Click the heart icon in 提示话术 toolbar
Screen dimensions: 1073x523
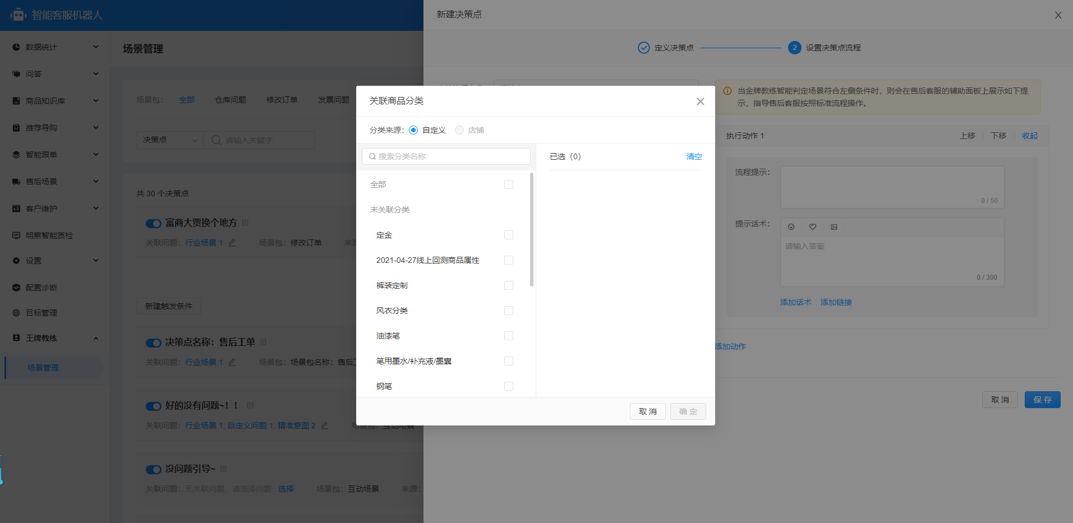coord(812,227)
